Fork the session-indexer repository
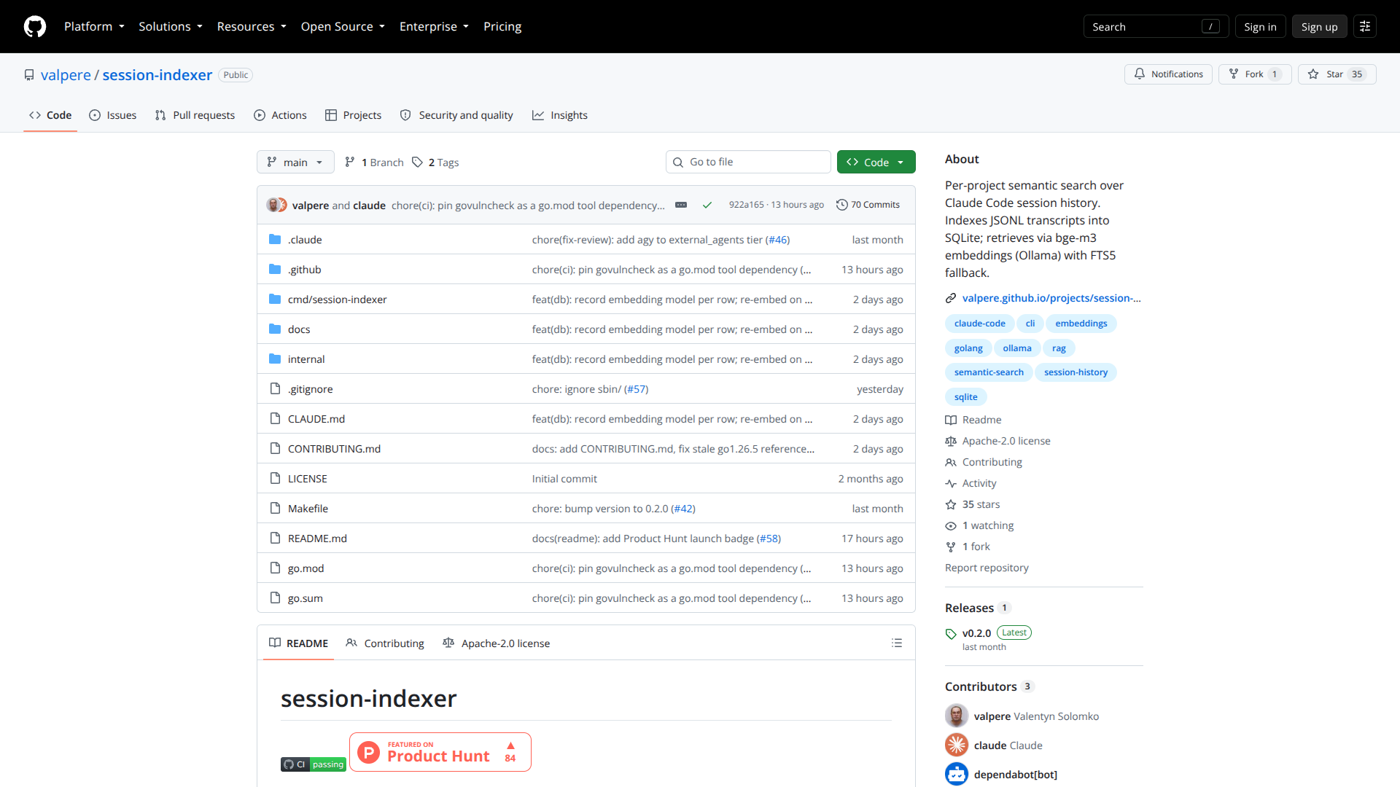Screen dimensions: 1400x787 coord(1255,74)
